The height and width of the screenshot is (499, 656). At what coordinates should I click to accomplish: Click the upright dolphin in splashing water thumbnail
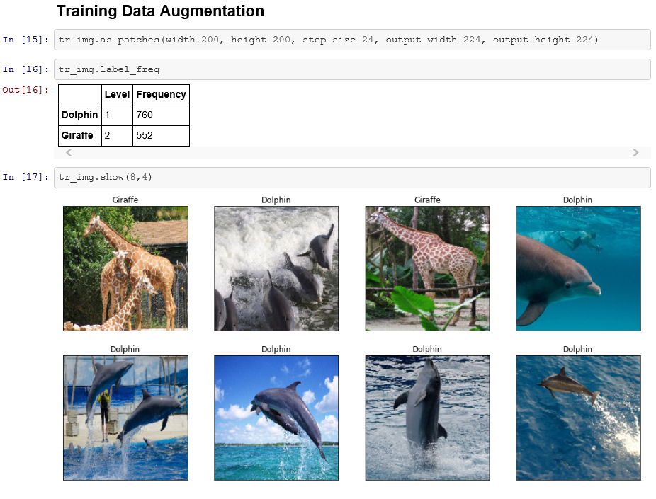(427, 418)
